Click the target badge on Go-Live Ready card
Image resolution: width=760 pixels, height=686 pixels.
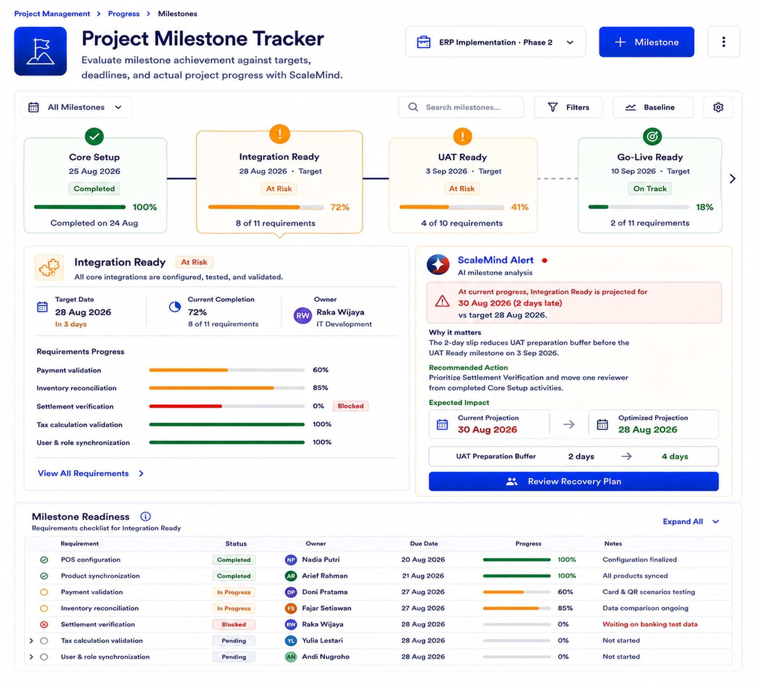[652, 136]
